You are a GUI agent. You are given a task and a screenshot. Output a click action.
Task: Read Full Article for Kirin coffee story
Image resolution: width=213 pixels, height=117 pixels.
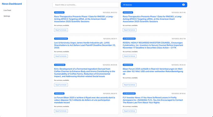coord(61,85)
